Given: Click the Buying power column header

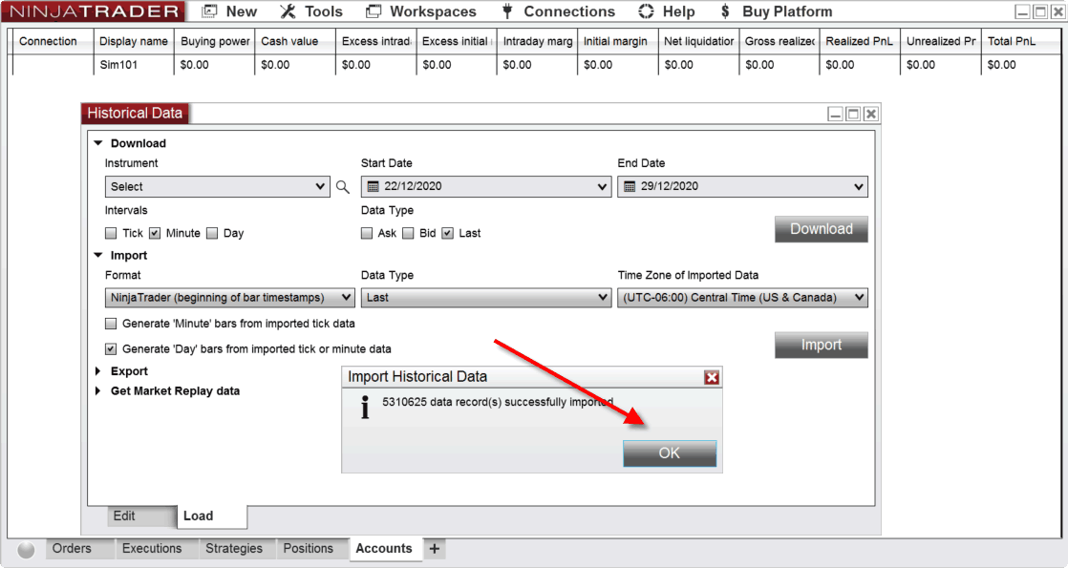Looking at the screenshot, I should tap(215, 42).
